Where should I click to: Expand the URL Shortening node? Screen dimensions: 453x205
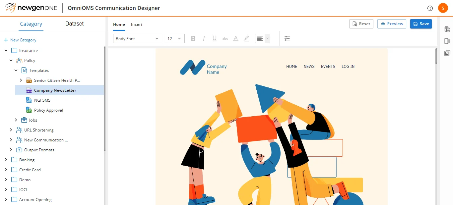pos(11,130)
